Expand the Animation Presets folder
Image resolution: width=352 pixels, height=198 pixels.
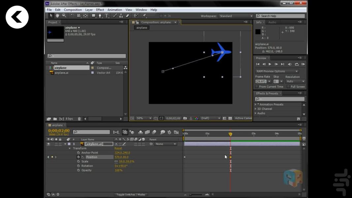click(x=255, y=105)
